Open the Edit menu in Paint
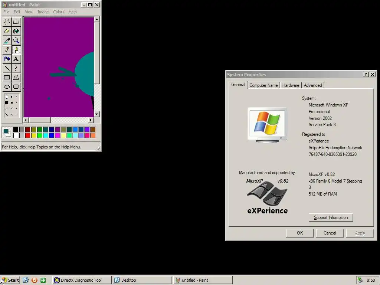Image resolution: width=380 pixels, height=285 pixels. click(17, 12)
